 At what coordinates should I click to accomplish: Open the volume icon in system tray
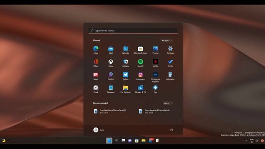[x=257, y=141]
